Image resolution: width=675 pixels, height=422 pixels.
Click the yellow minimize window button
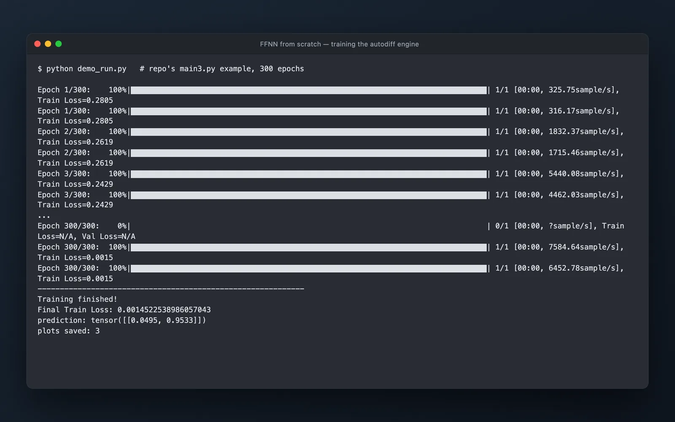pyautogui.click(x=48, y=44)
